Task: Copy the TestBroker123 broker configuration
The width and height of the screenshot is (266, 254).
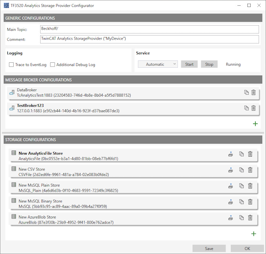Action: pyautogui.click(x=247, y=108)
